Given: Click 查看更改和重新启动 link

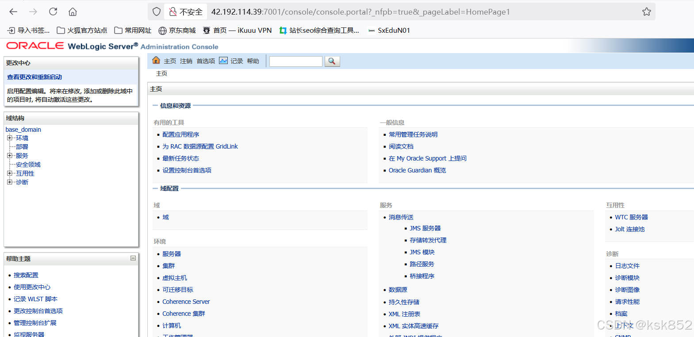Looking at the screenshot, I should 35,77.
